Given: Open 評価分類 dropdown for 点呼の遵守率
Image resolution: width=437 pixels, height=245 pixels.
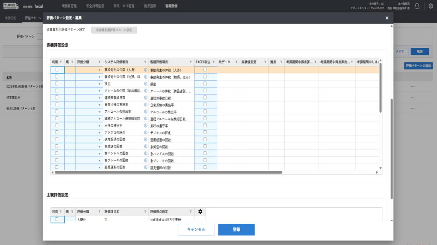Looking at the screenshot, I should tap(99, 126).
